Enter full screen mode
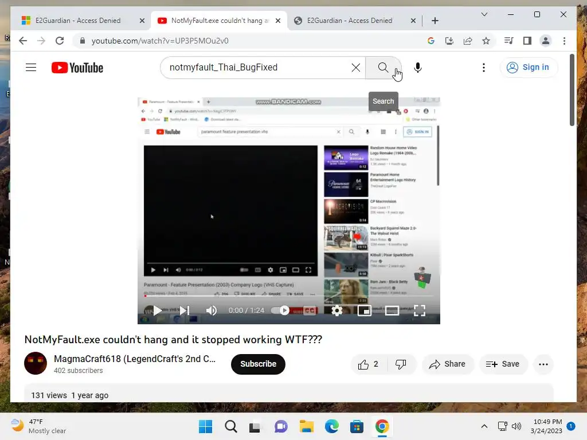587x440 pixels. click(x=419, y=311)
